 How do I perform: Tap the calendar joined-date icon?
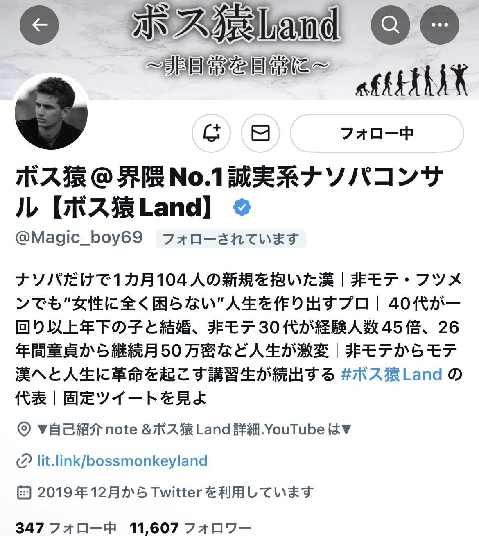click(x=24, y=492)
